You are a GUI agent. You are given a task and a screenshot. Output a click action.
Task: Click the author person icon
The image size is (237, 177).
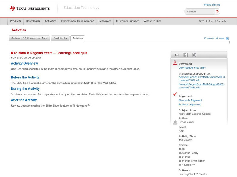point(175,122)
